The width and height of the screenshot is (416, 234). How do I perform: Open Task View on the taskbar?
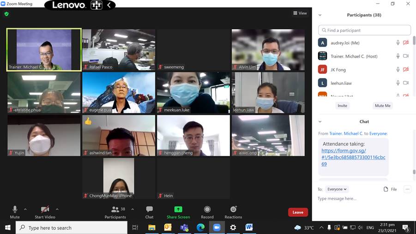click(x=135, y=228)
